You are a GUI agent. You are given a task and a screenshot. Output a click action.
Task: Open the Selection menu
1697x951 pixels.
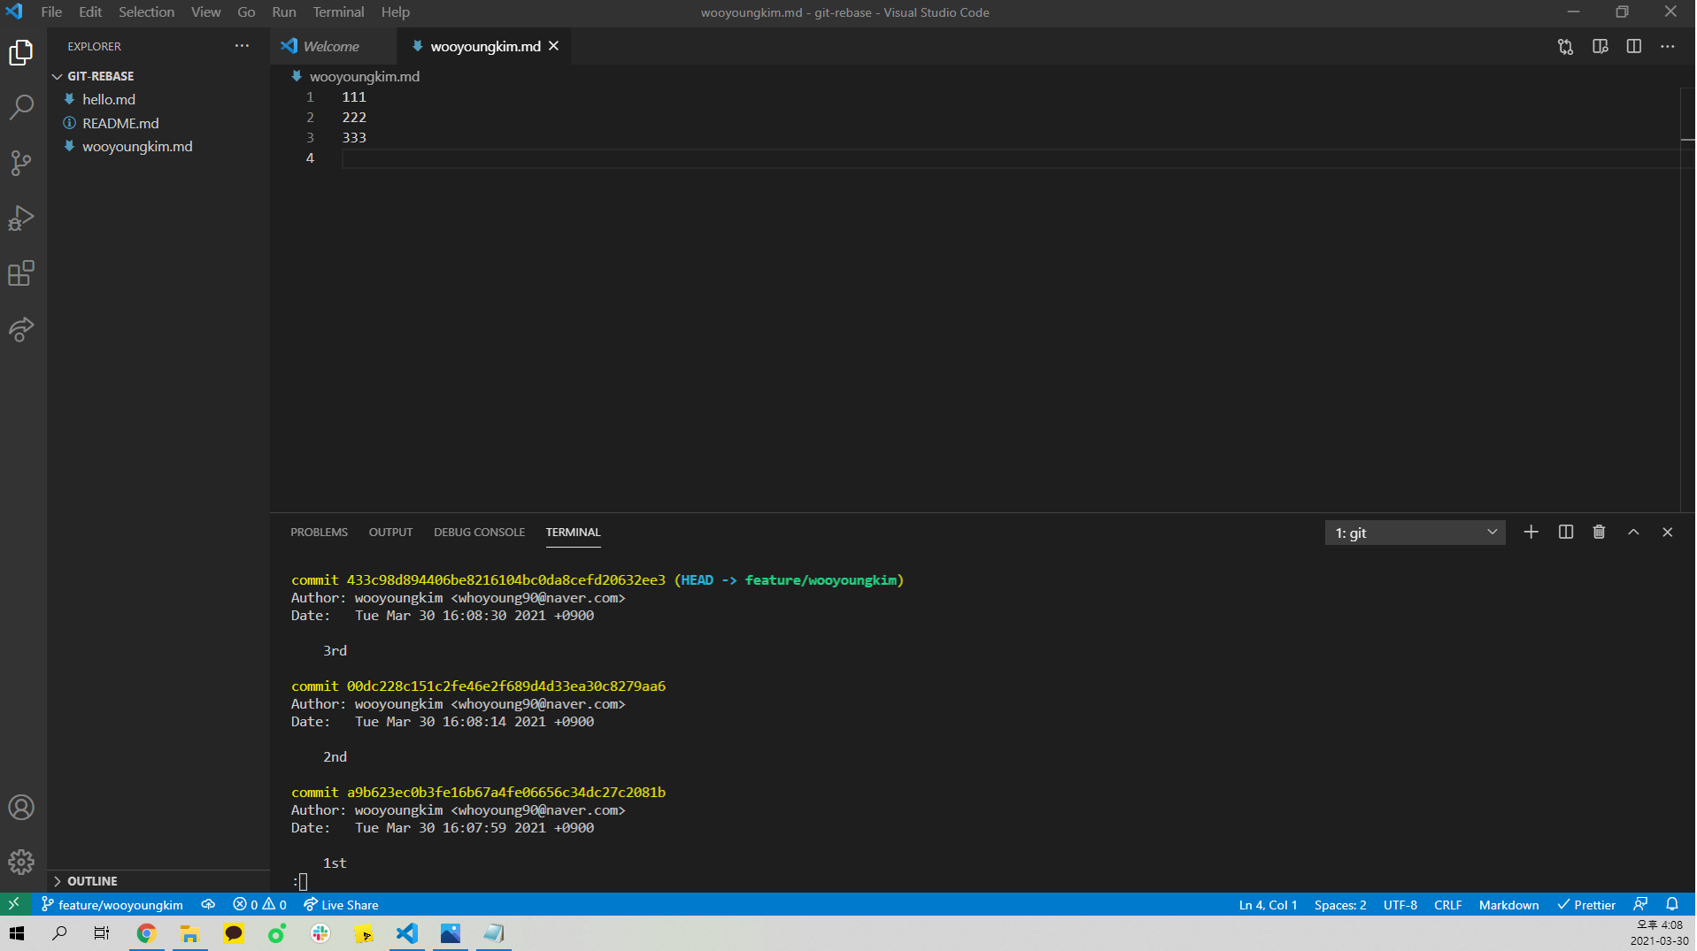pos(146,12)
